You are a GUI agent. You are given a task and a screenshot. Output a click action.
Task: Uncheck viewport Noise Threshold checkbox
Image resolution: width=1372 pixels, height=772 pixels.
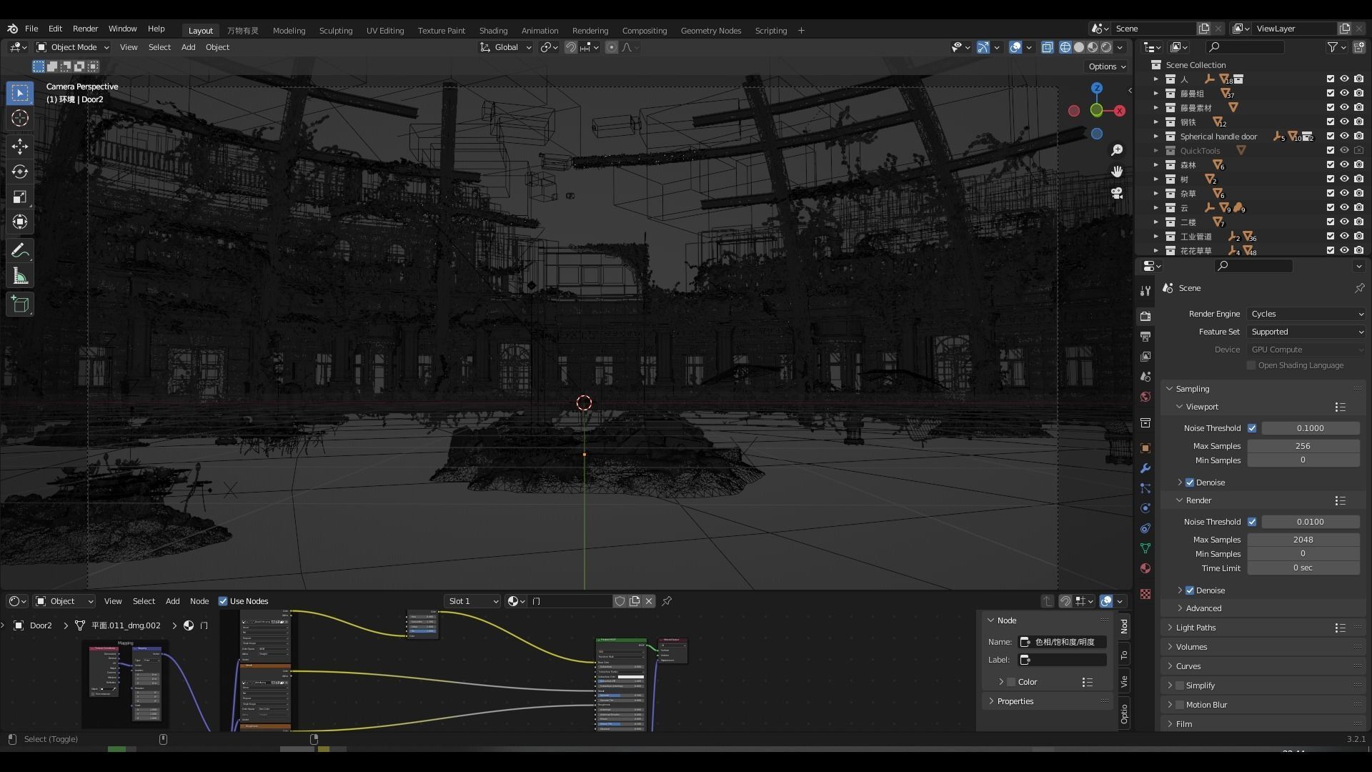(x=1252, y=428)
